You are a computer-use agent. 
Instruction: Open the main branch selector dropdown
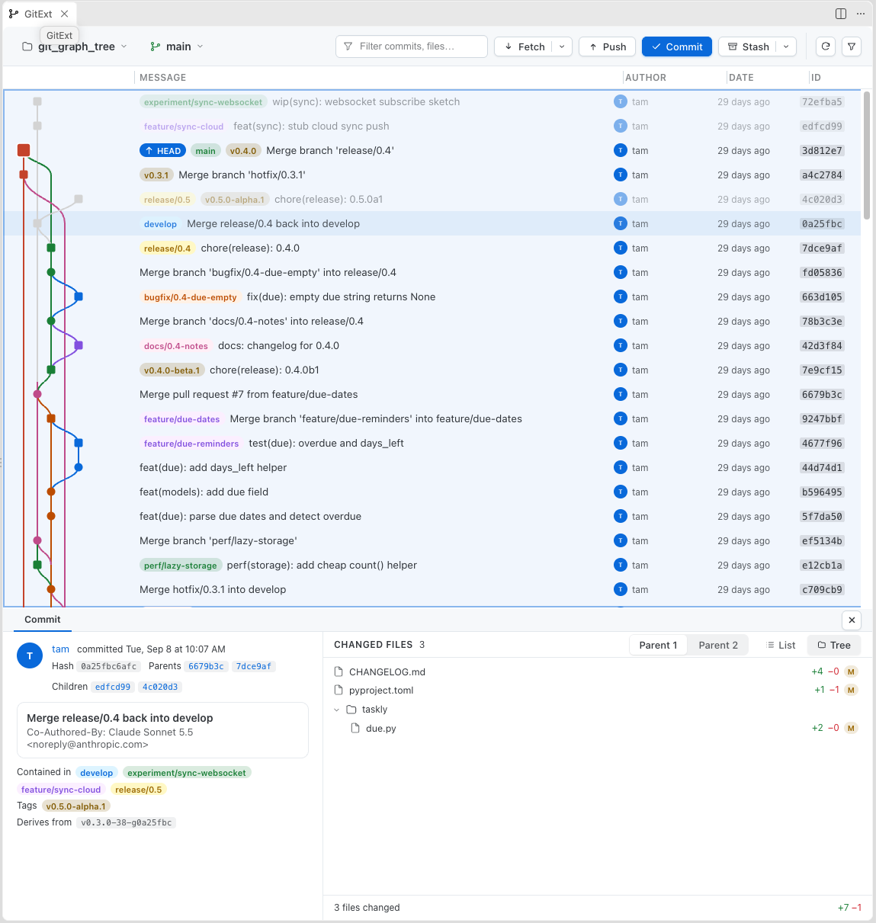178,46
